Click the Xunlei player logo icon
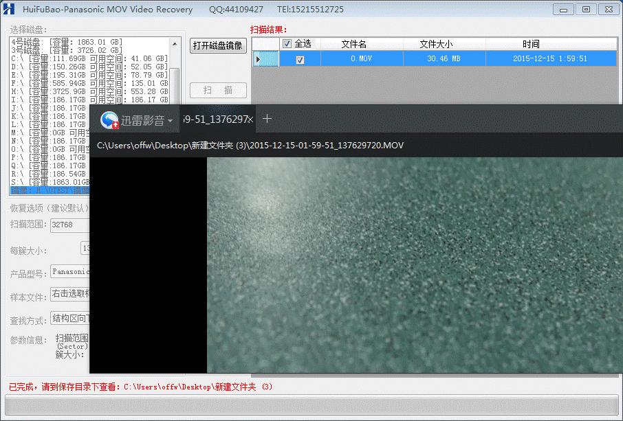Screen dimensions: 623x421 click(x=109, y=120)
